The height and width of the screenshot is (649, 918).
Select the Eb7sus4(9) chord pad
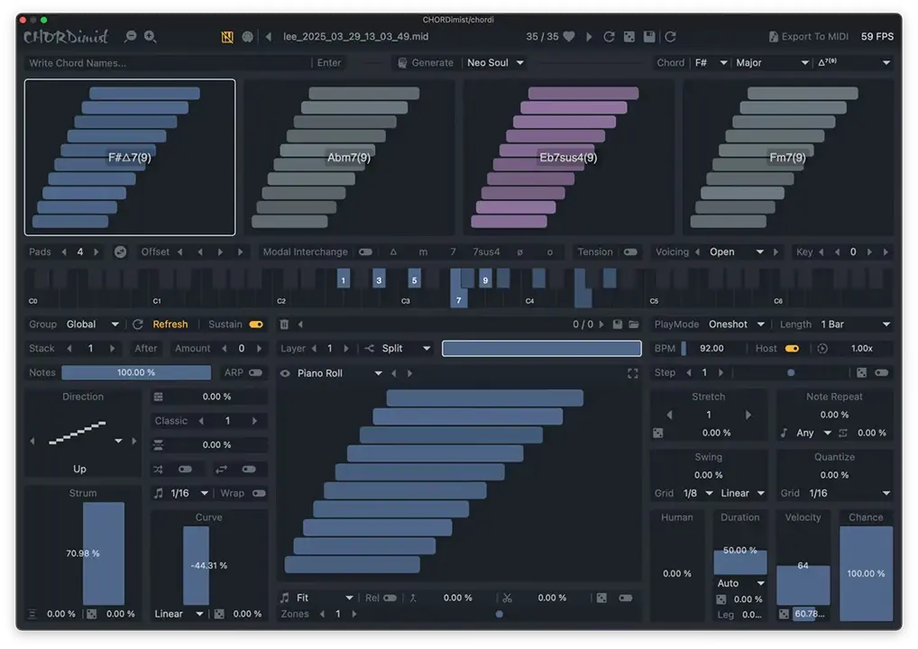pos(569,158)
